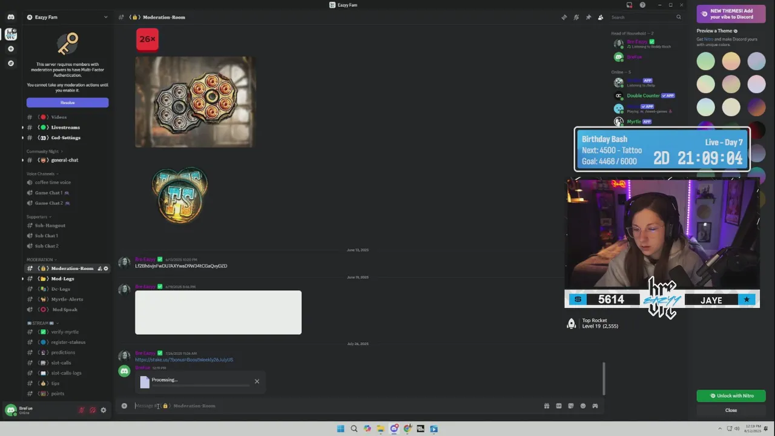The image size is (775, 436).
Task: Open Discord direct messages home icon
Action: (x=10, y=17)
